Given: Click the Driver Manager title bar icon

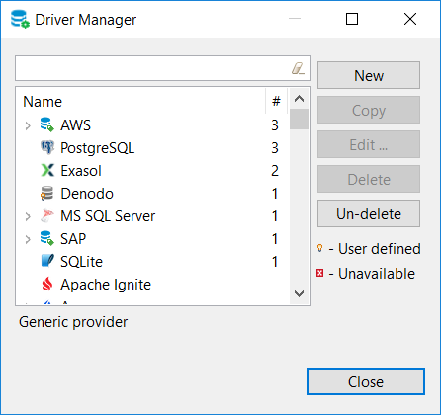Looking at the screenshot, I should 20,19.
